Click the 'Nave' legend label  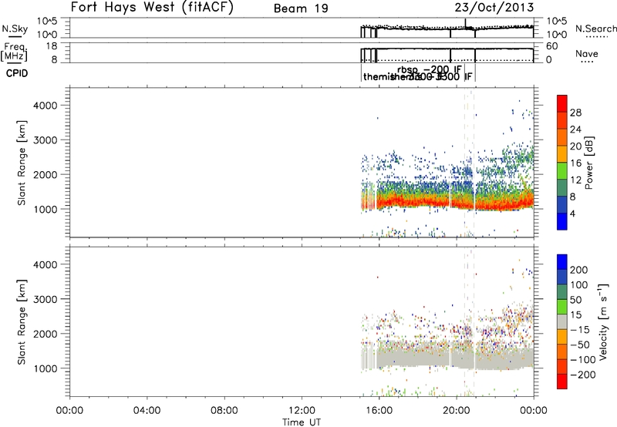[x=586, y=53]
